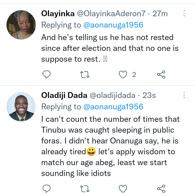Open @aonanuga1956 link in Olayinka's reply

click(113, 25)
